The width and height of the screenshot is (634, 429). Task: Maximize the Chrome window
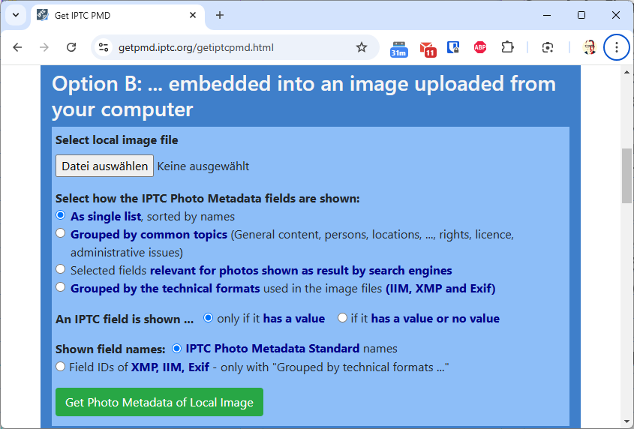tap(581, 15)
